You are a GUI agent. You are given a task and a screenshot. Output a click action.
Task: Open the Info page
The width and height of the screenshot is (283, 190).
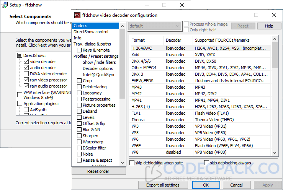77,38
